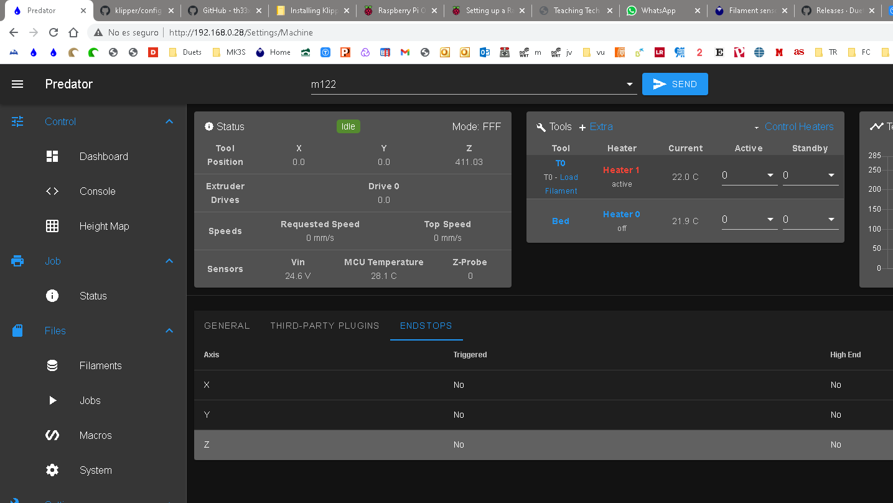Click the paper-plane icon on SEND
The width and height of the screenshot is (893, 503).
point(660,84)
